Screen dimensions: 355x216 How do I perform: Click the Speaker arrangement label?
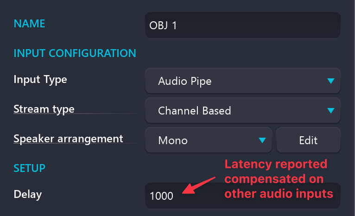point(68,139)
